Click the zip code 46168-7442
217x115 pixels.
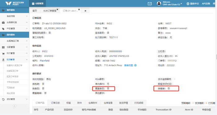[x=109, y=61]
